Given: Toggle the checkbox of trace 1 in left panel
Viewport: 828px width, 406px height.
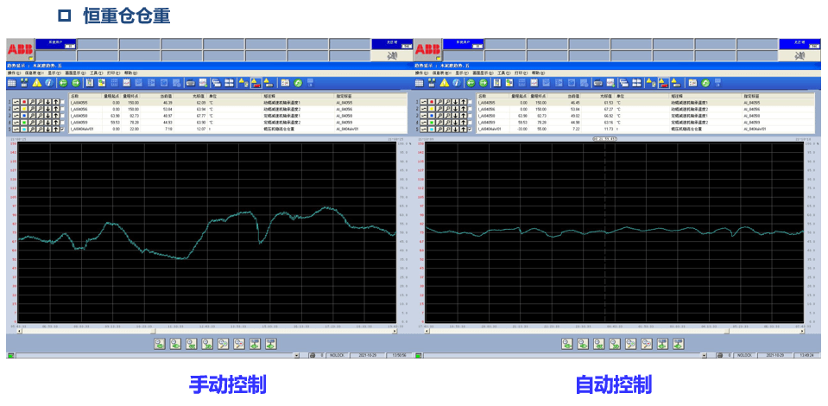Looking at the screenshot, I should tap(63, 102).
